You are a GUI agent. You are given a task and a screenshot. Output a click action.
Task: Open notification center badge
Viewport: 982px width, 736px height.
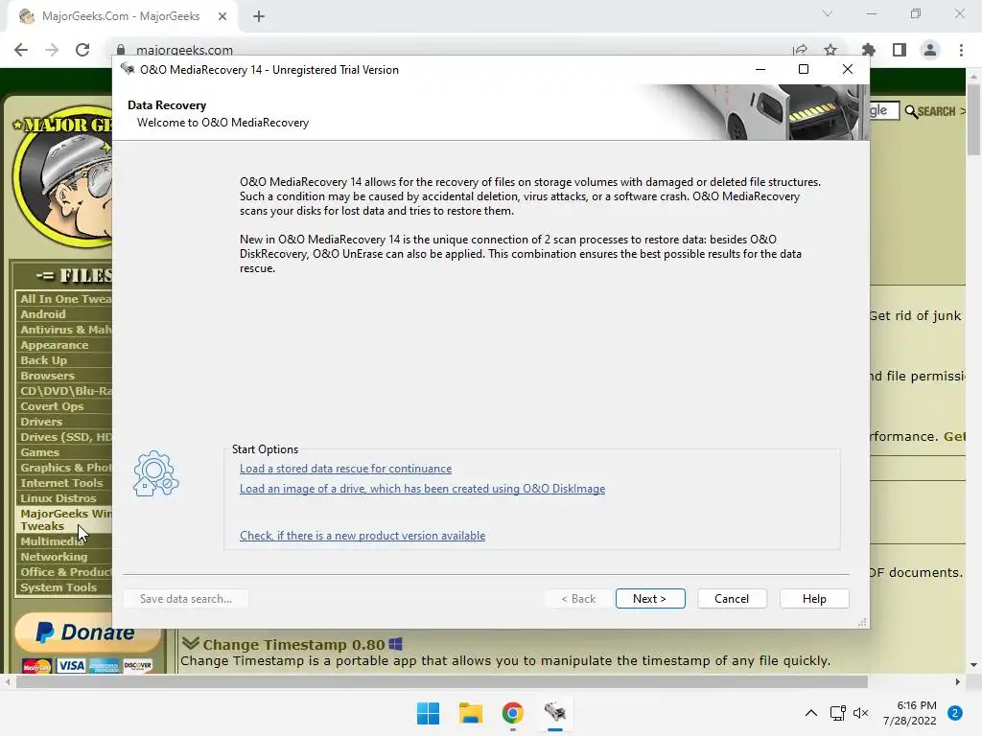click(955, 713)
